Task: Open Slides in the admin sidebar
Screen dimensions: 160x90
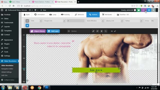Action: [x=6, y=18]
